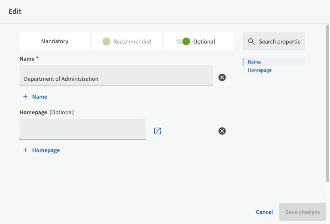Focus the Search properties field

click(x=280, y=41)
